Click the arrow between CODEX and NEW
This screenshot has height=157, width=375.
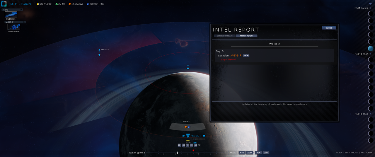[254, 153]
